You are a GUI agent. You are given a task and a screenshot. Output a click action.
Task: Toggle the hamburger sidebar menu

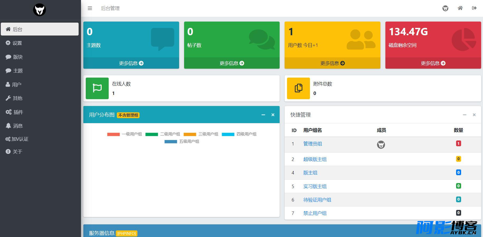(90, 8)
